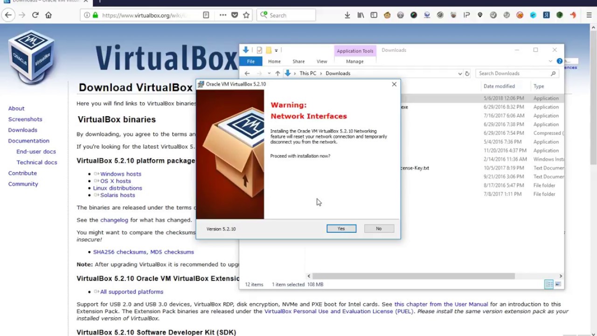
Task: Switch Explorer to details view icon
Action: pos(549,284)
